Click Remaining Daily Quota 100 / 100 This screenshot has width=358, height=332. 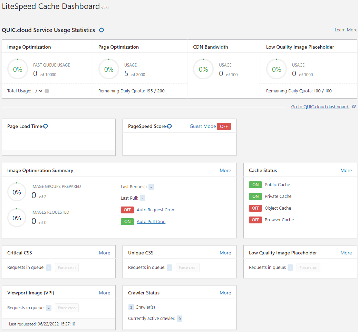tap(299, 91)
